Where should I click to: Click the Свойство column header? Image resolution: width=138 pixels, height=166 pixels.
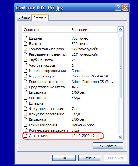click(x=46, y=30)
